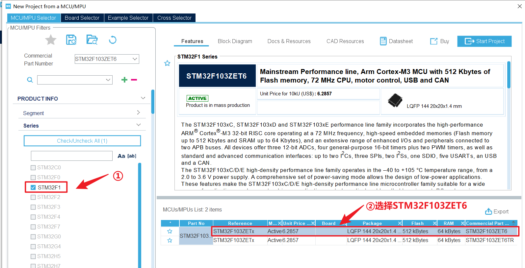The height and width of the screenshot is (268, 525).
Task: Check the STM32C0 series checkbox
Action: coord(33,168)
